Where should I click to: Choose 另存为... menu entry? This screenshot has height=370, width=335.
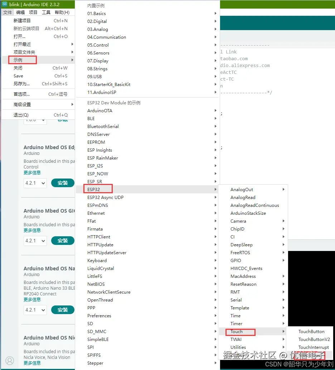pos(38,84)
